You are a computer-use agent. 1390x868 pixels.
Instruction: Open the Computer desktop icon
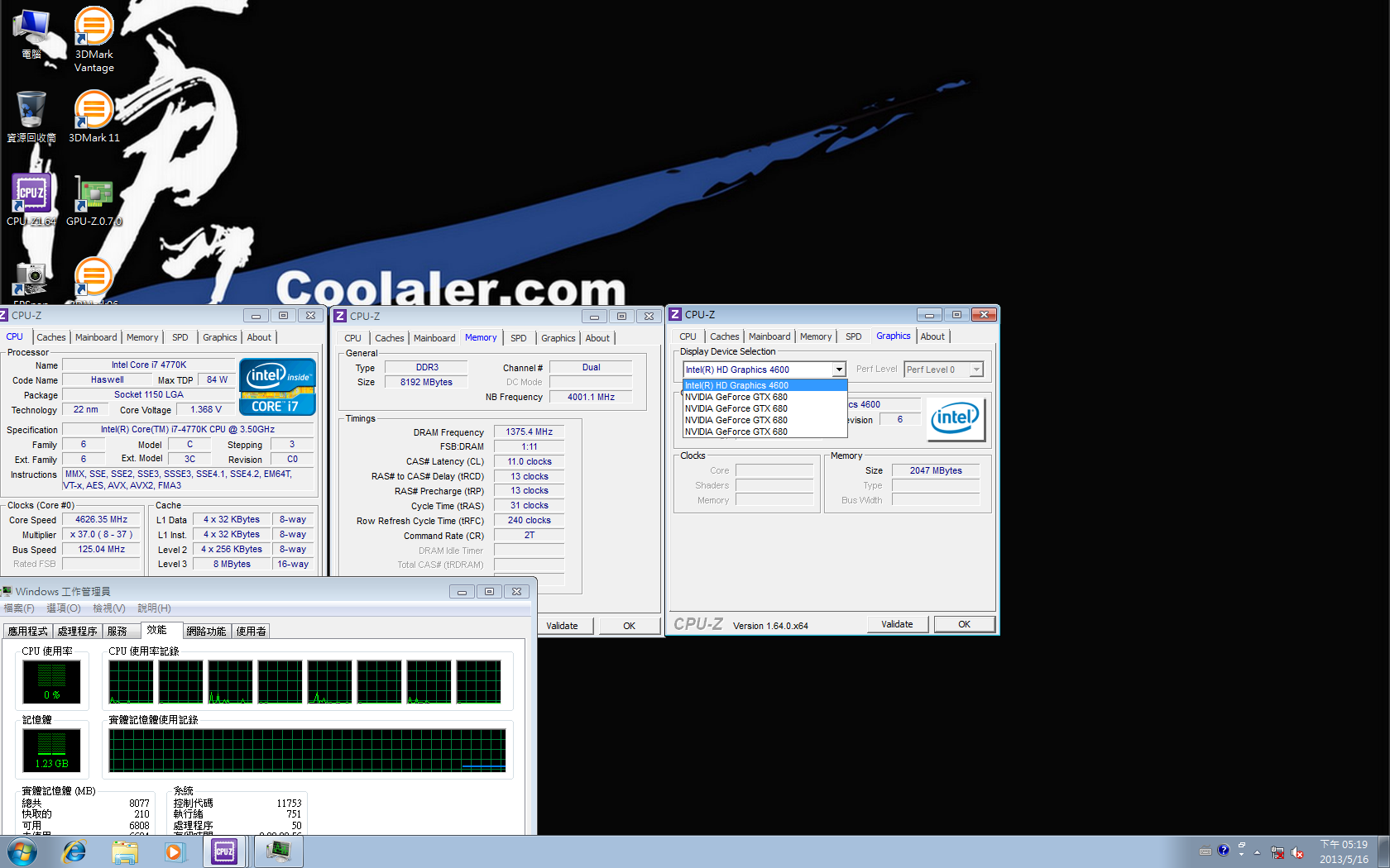(31, 33)
